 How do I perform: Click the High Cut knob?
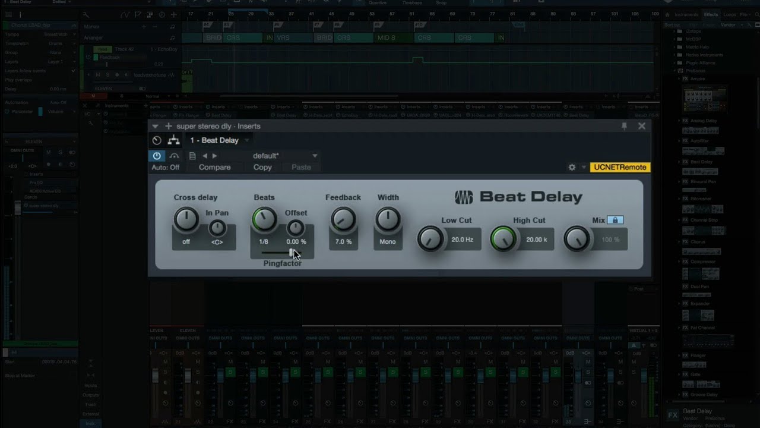[503, 239]
